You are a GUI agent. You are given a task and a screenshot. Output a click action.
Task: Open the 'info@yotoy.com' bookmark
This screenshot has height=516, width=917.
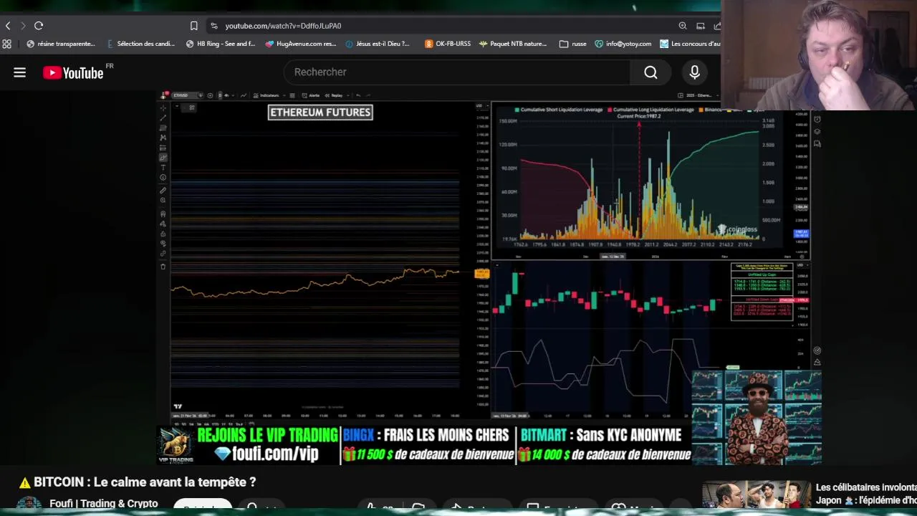click(623, 44)
